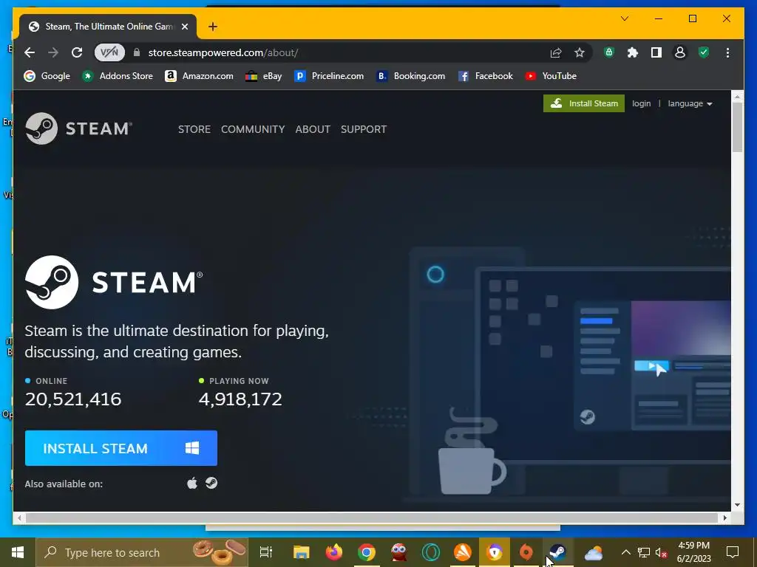Open the browser side panel
Screen dimensions: 757x567
pos(656,52)
